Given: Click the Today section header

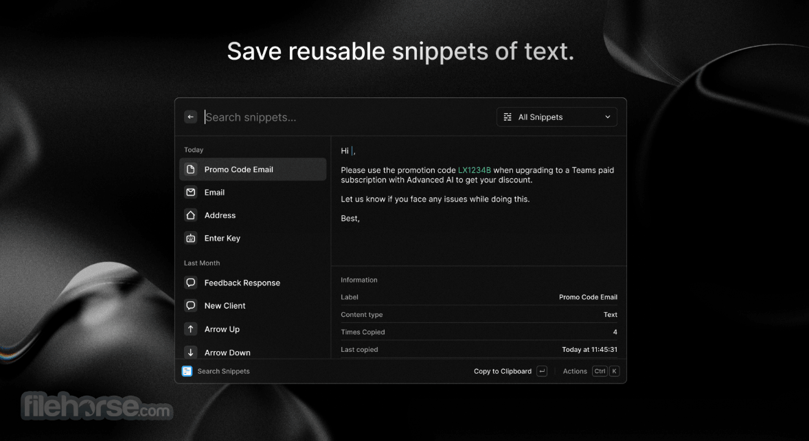Looking at the screenshot, I should 194,150.
